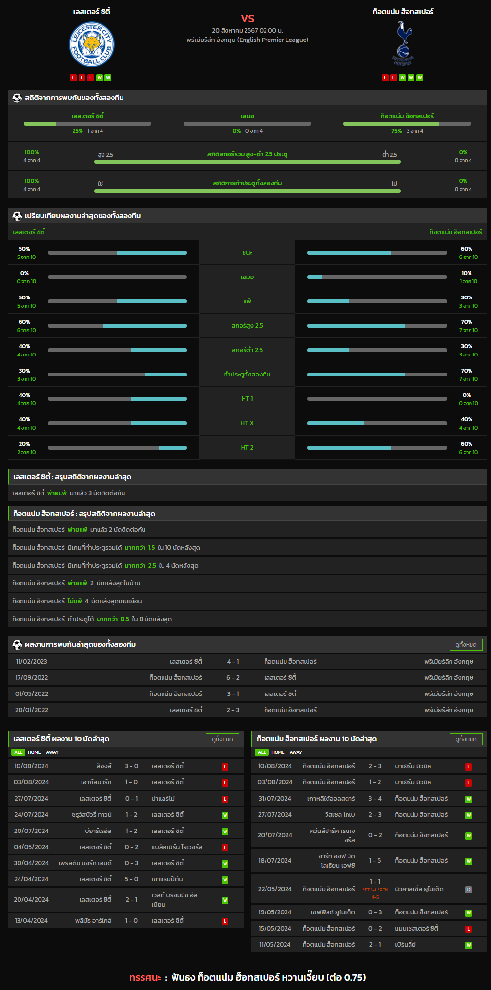Click the W badge in Leicester's 30/04/2024 row
This screenshot has height=990, width=491.
(x=225, y=864)
